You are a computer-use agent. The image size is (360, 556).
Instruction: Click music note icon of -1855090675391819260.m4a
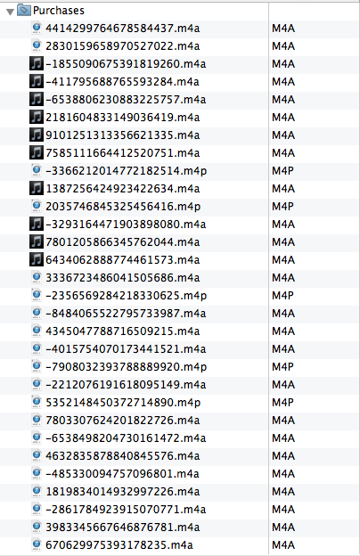tap(37, 64)
